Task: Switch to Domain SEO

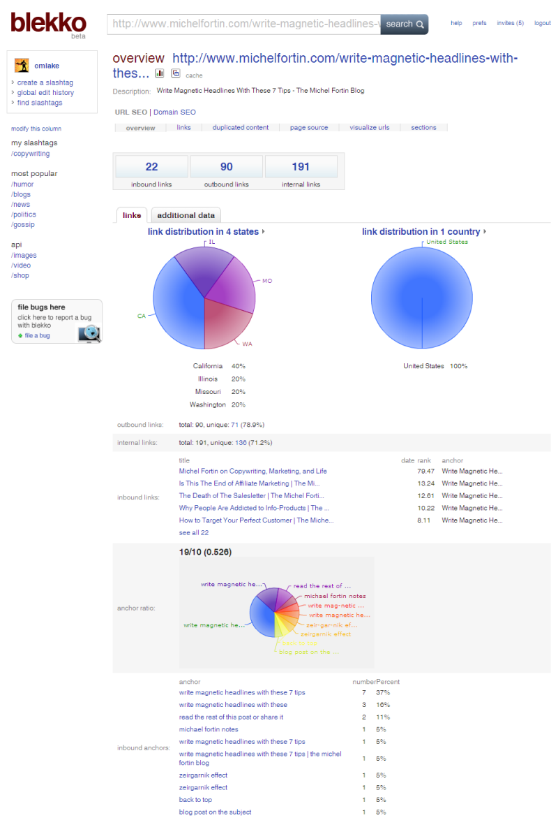Action: pos(174,112)
